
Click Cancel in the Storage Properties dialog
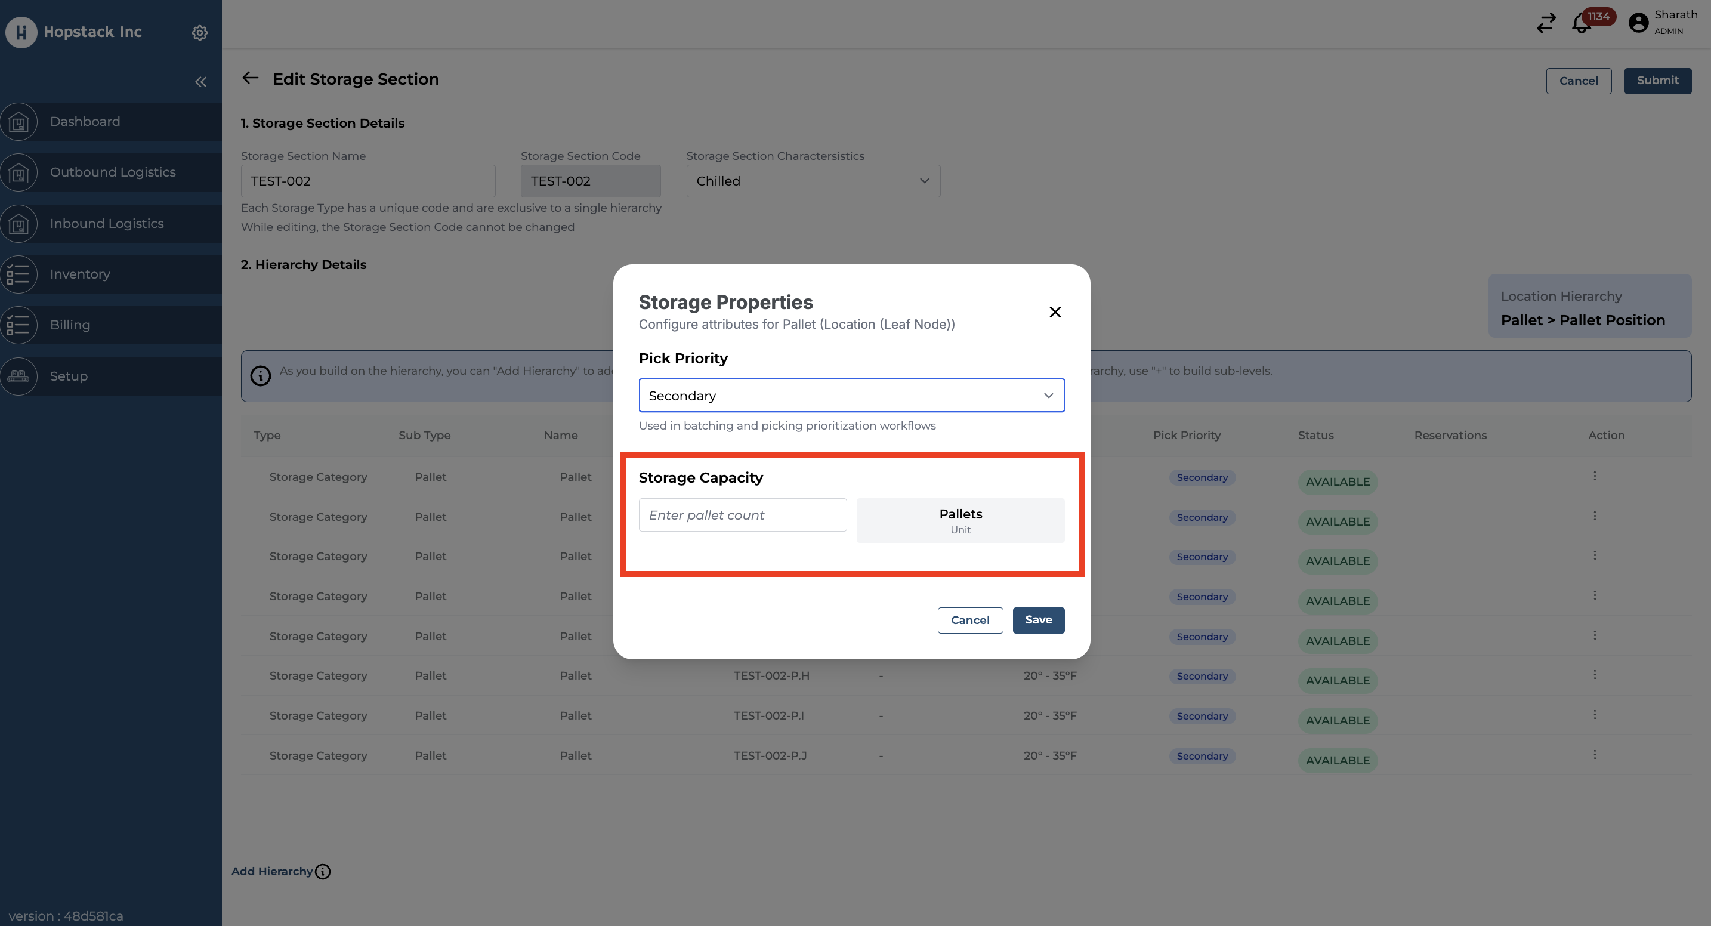pos(969,620)
